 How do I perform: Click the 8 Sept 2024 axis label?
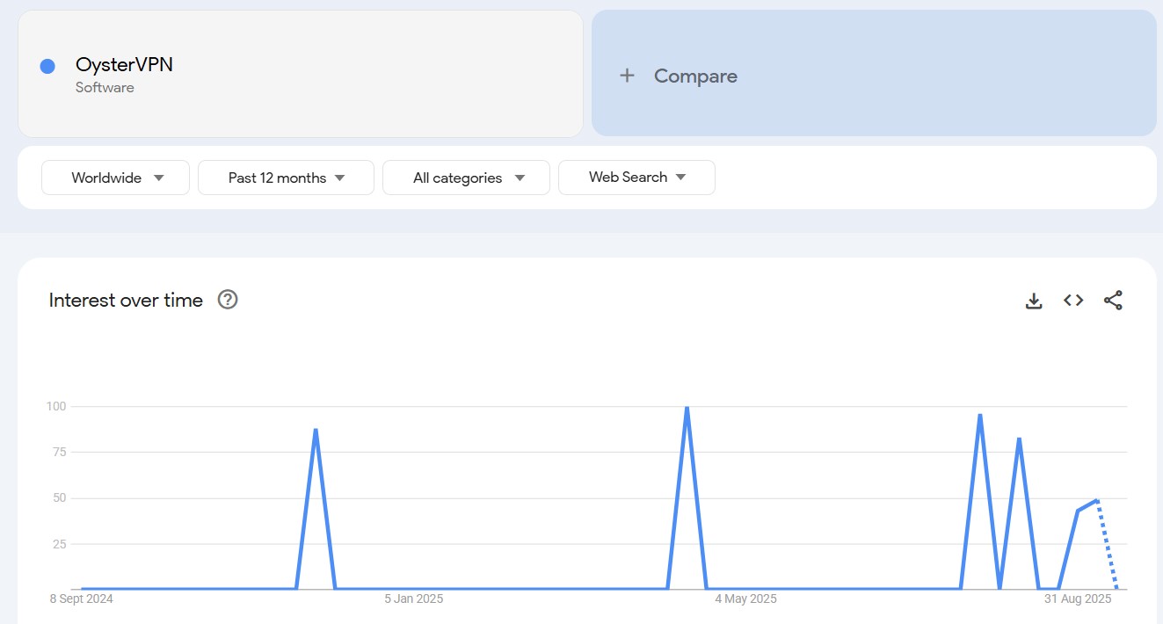(82, 599)
